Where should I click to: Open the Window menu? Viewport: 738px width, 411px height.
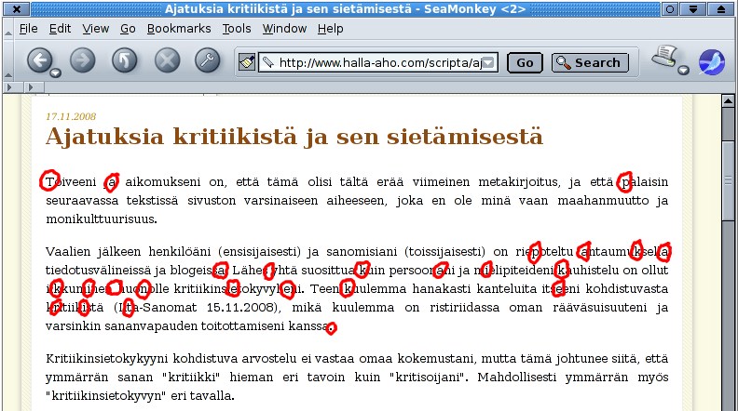point(284,29)
